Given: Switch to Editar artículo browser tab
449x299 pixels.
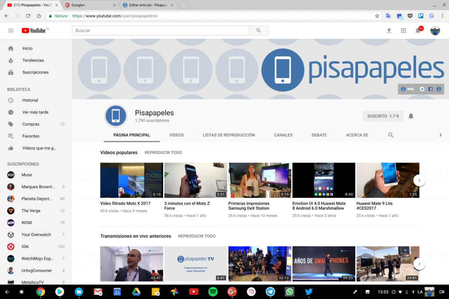Looking at the screenshot, I should (148, 5).
